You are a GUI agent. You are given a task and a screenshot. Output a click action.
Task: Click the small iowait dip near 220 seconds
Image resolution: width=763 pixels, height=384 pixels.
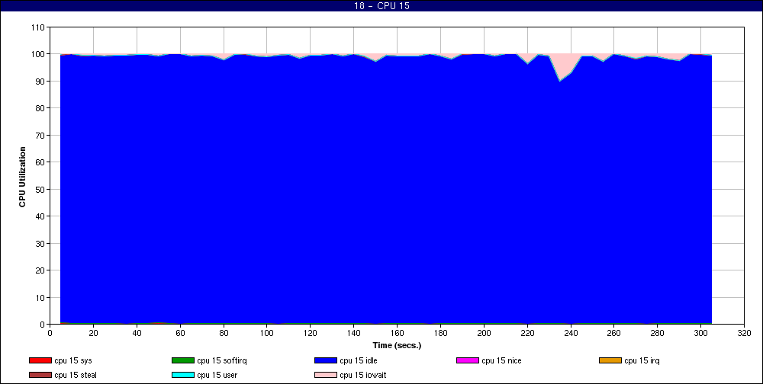point(527,57)
